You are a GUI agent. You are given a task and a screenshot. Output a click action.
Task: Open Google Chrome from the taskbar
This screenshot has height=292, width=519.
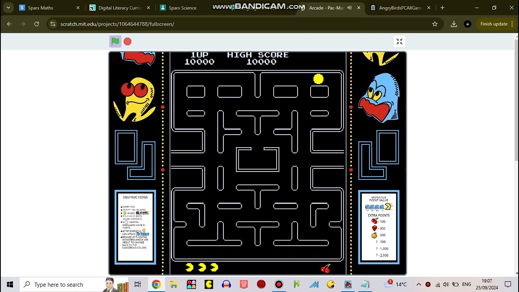(x=156, y=284)
